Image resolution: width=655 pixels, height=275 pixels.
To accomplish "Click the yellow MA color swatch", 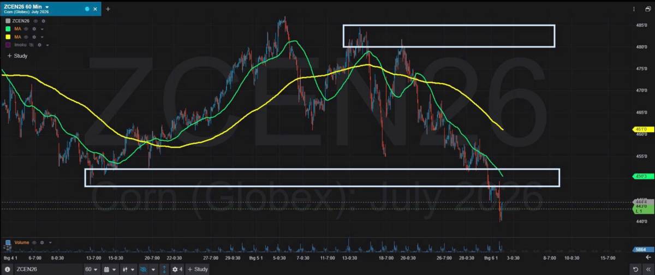I will coord(8,37).
